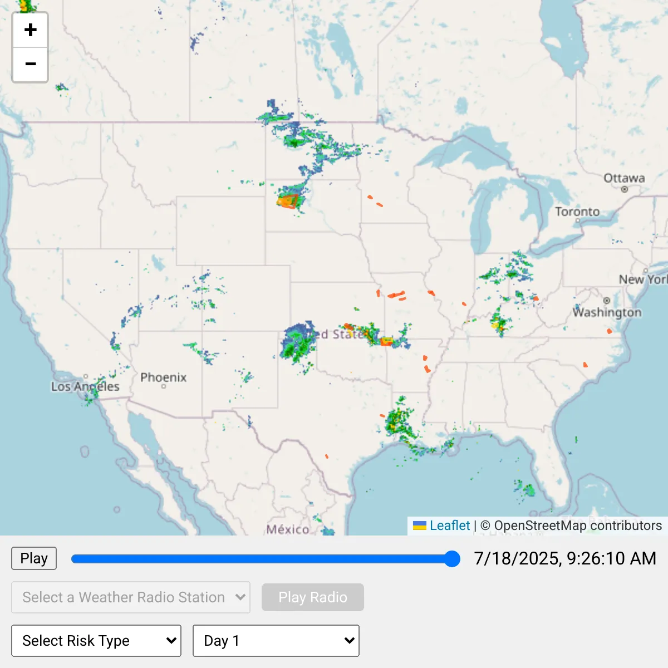Open the Leaflet attribution link
The image size is (668, 668).
(x=449, y=525)
